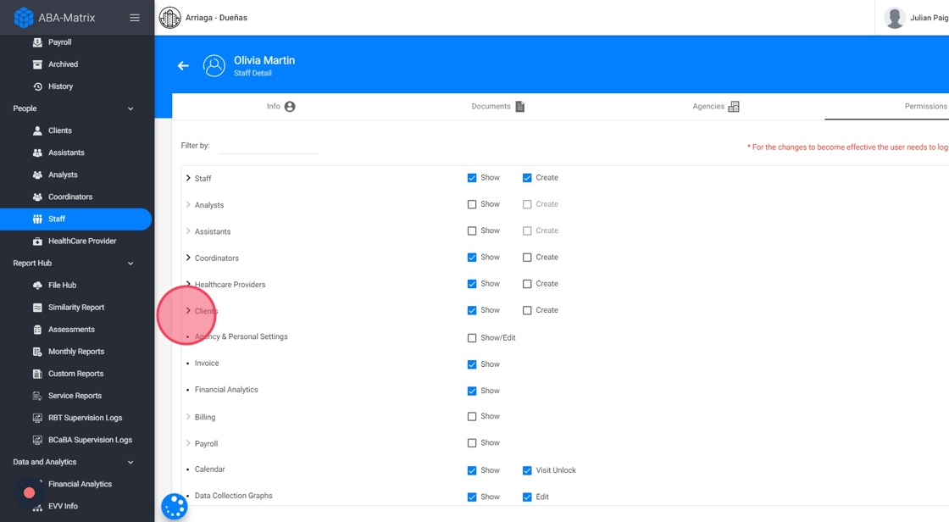The image size is (949, 522).
Task: Uncheck Edit for Data Collection Graphs
Action: pos(527,497)
